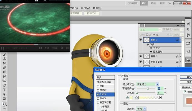
Task: Mute the video player's volume
Action: [x=47, y=48]
